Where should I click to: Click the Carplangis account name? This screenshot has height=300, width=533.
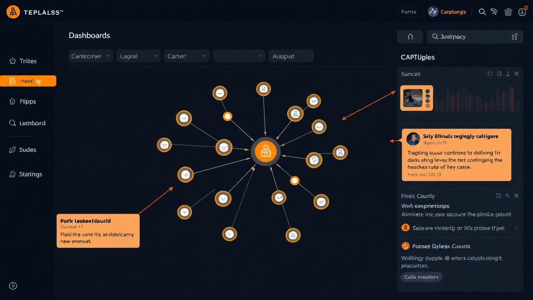click(453, 12)
